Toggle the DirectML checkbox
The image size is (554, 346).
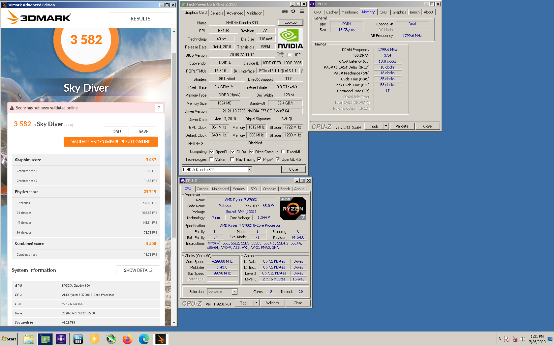283,152
